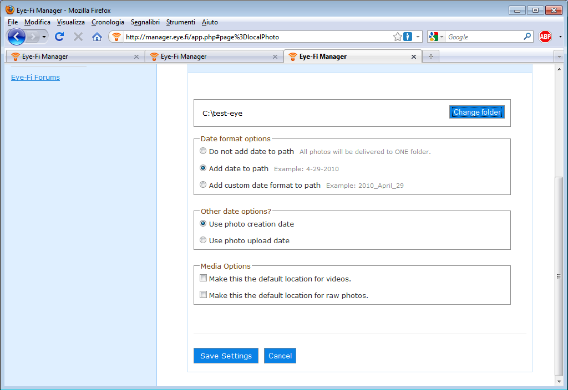Maximize the Firefox window

point(535,11)
